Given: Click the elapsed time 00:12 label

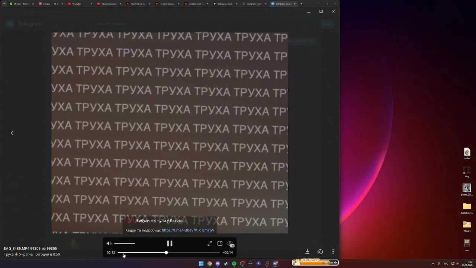Looking at the screenshot, I should [111, 252].
